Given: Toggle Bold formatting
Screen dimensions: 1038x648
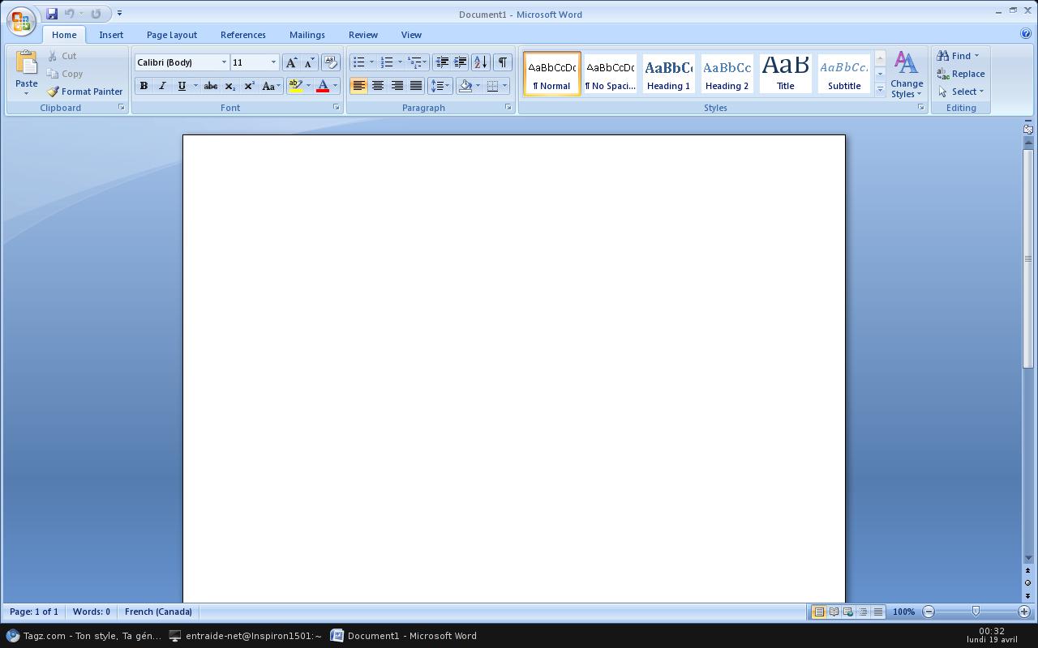Looking at the screenshot, I should [x=144, y=86].
